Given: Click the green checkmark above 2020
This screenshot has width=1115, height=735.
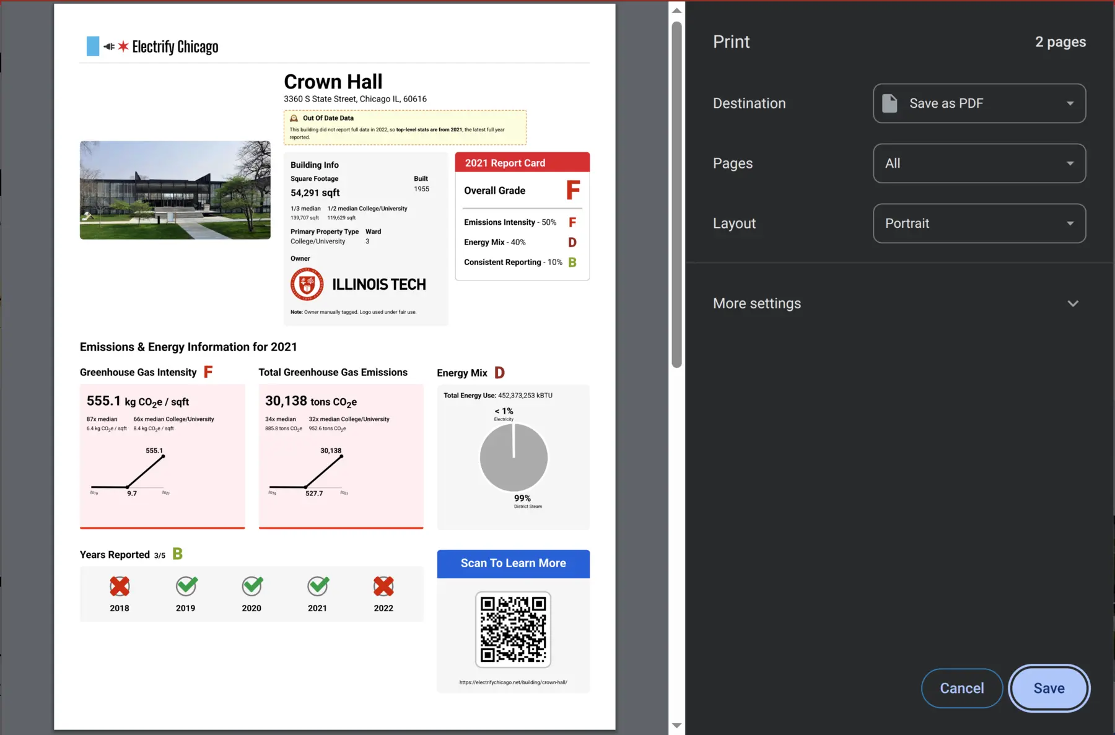Looking at the screenshot, I should click(251, 586).
